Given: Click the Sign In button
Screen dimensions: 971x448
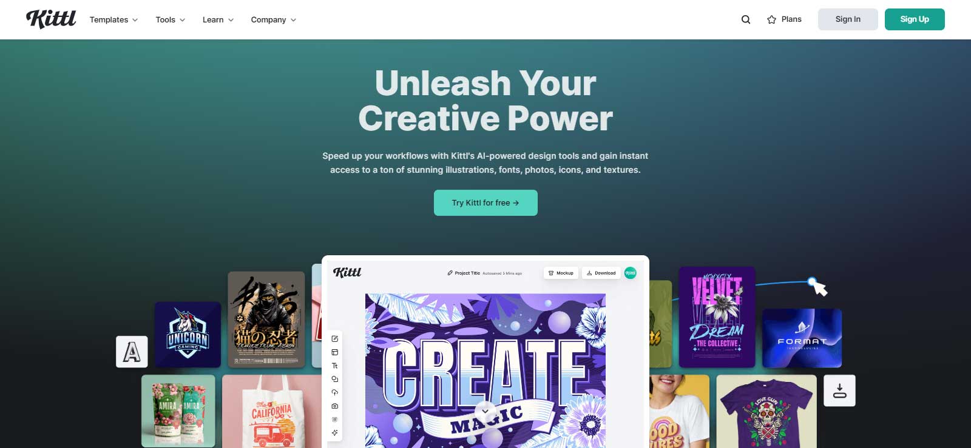Looking at the screenshot, I should (x=848, y=19).
